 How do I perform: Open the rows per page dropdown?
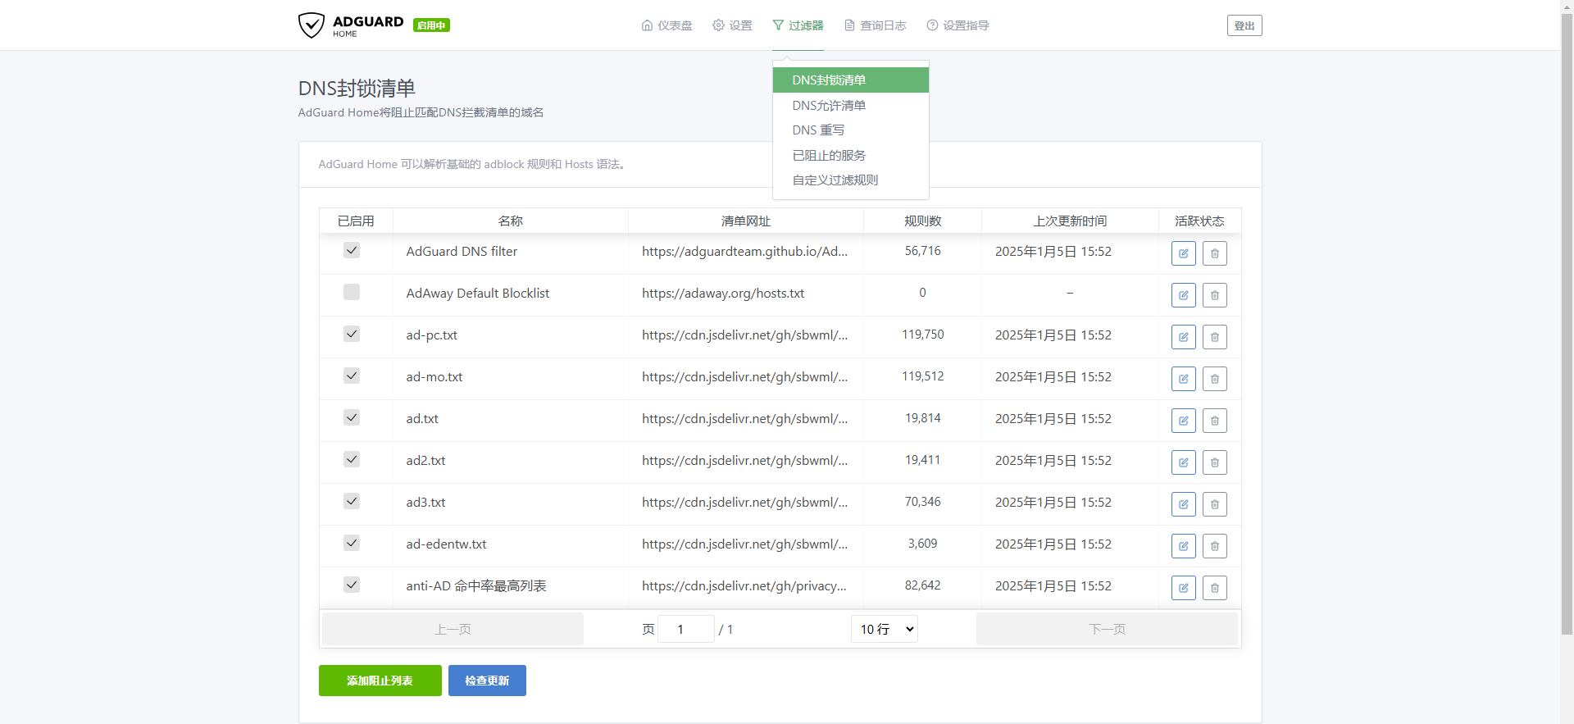tap(884, 629)
